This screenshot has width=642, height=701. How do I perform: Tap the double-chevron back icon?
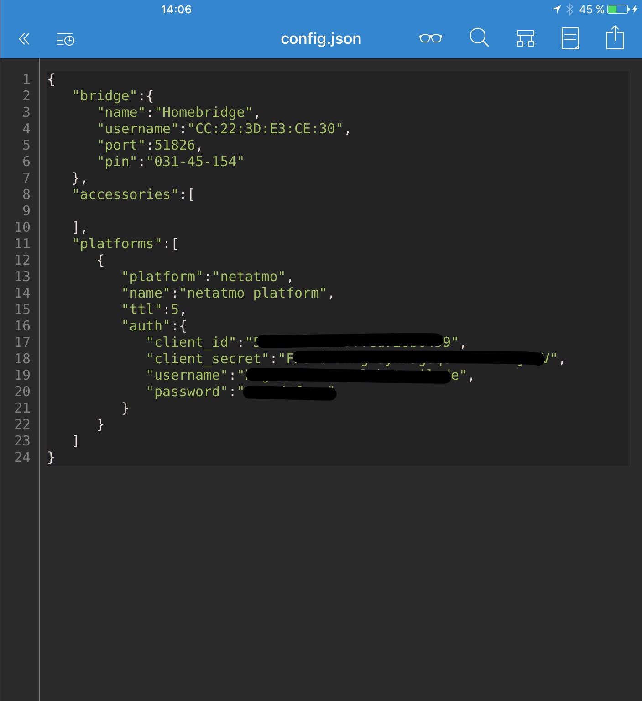tap(24, 39)
